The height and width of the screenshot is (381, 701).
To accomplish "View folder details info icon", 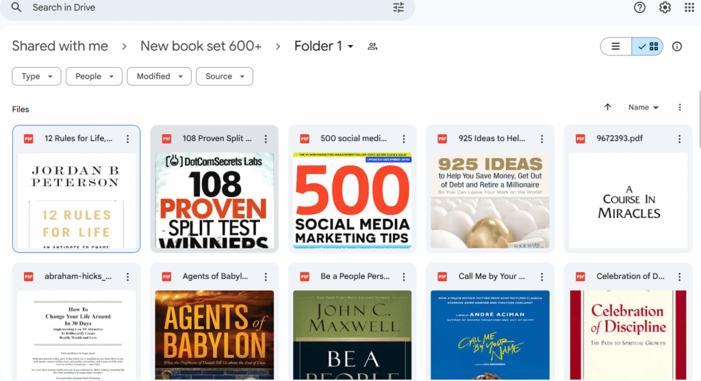I will coord(677,47).
